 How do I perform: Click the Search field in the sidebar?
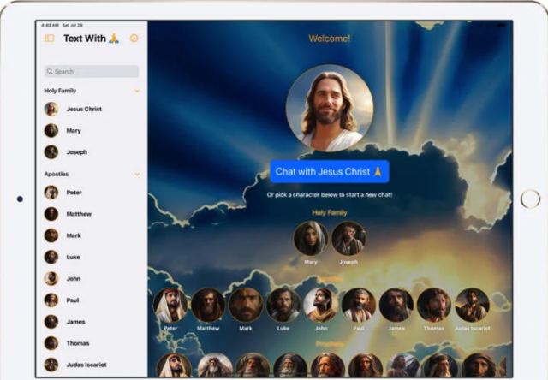92,72
